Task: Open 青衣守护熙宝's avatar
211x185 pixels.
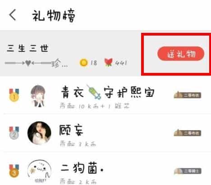Action: pos(38,96)
